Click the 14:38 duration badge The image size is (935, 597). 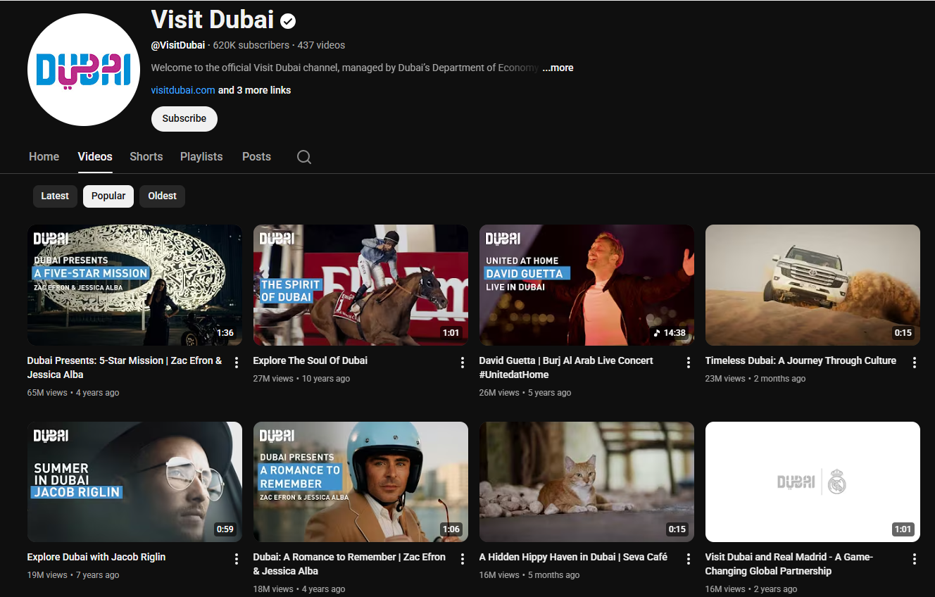[670, 333]
